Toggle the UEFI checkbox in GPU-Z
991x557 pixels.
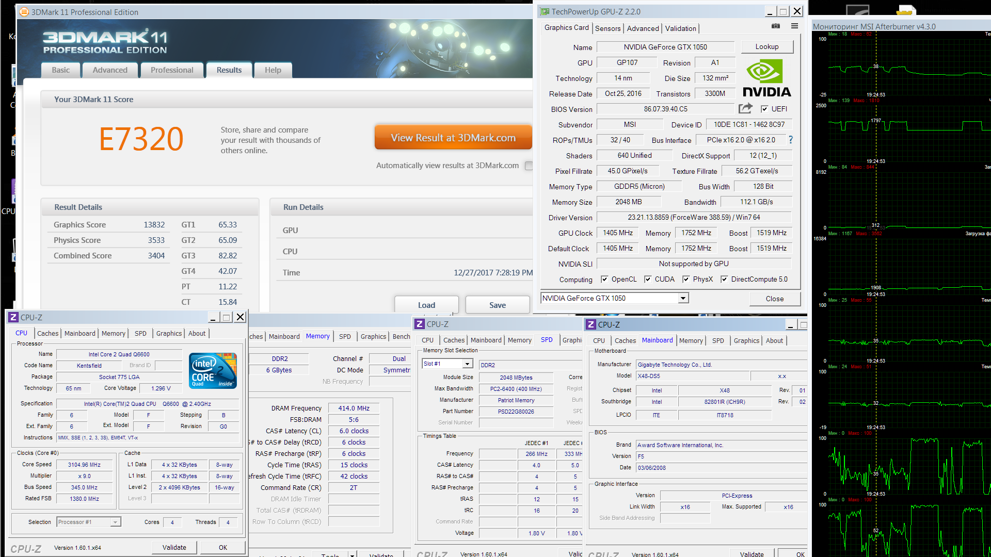(764, 109)
